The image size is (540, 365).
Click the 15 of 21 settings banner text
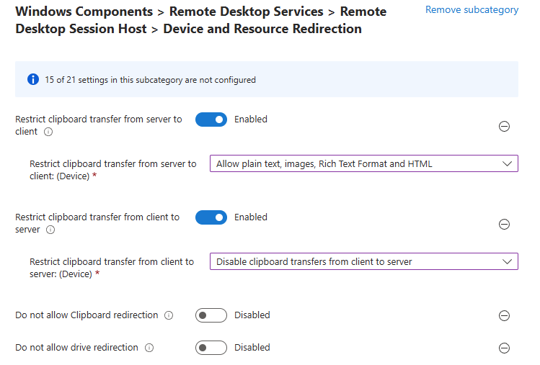click(x=150, y=80)
